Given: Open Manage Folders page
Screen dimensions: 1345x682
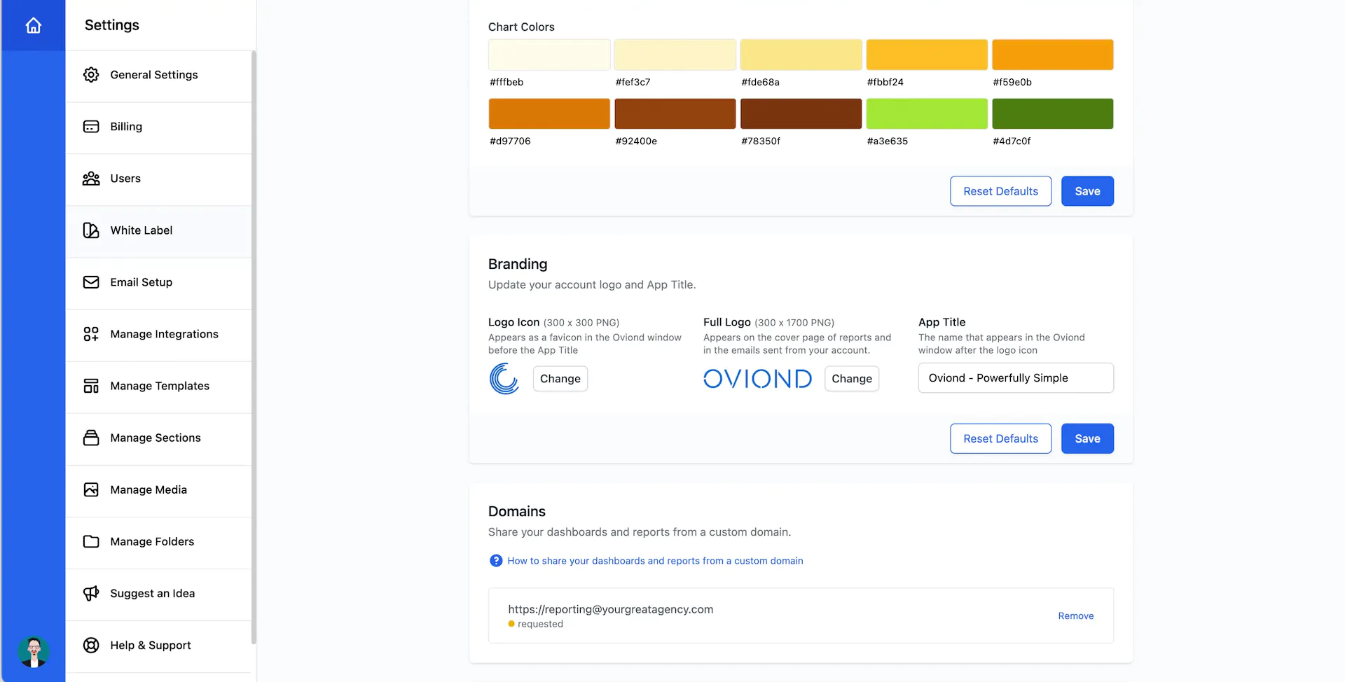Looking at the screenshot, I should (159, 541).
